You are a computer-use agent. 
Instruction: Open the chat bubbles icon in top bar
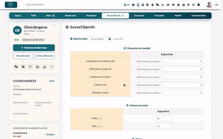(157, 5)
